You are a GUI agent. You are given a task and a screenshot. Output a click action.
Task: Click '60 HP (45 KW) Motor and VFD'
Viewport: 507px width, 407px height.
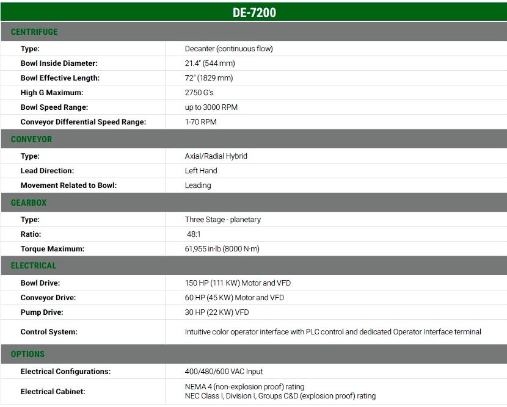235,298
